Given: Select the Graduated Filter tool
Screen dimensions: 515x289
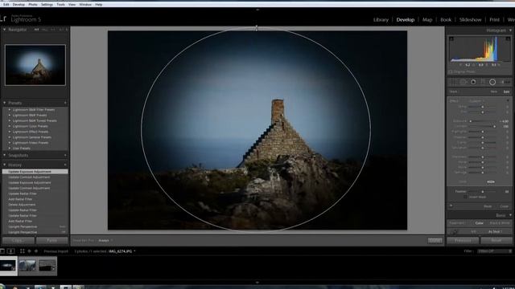Looking at the screenshot, I should coord(483,82).
